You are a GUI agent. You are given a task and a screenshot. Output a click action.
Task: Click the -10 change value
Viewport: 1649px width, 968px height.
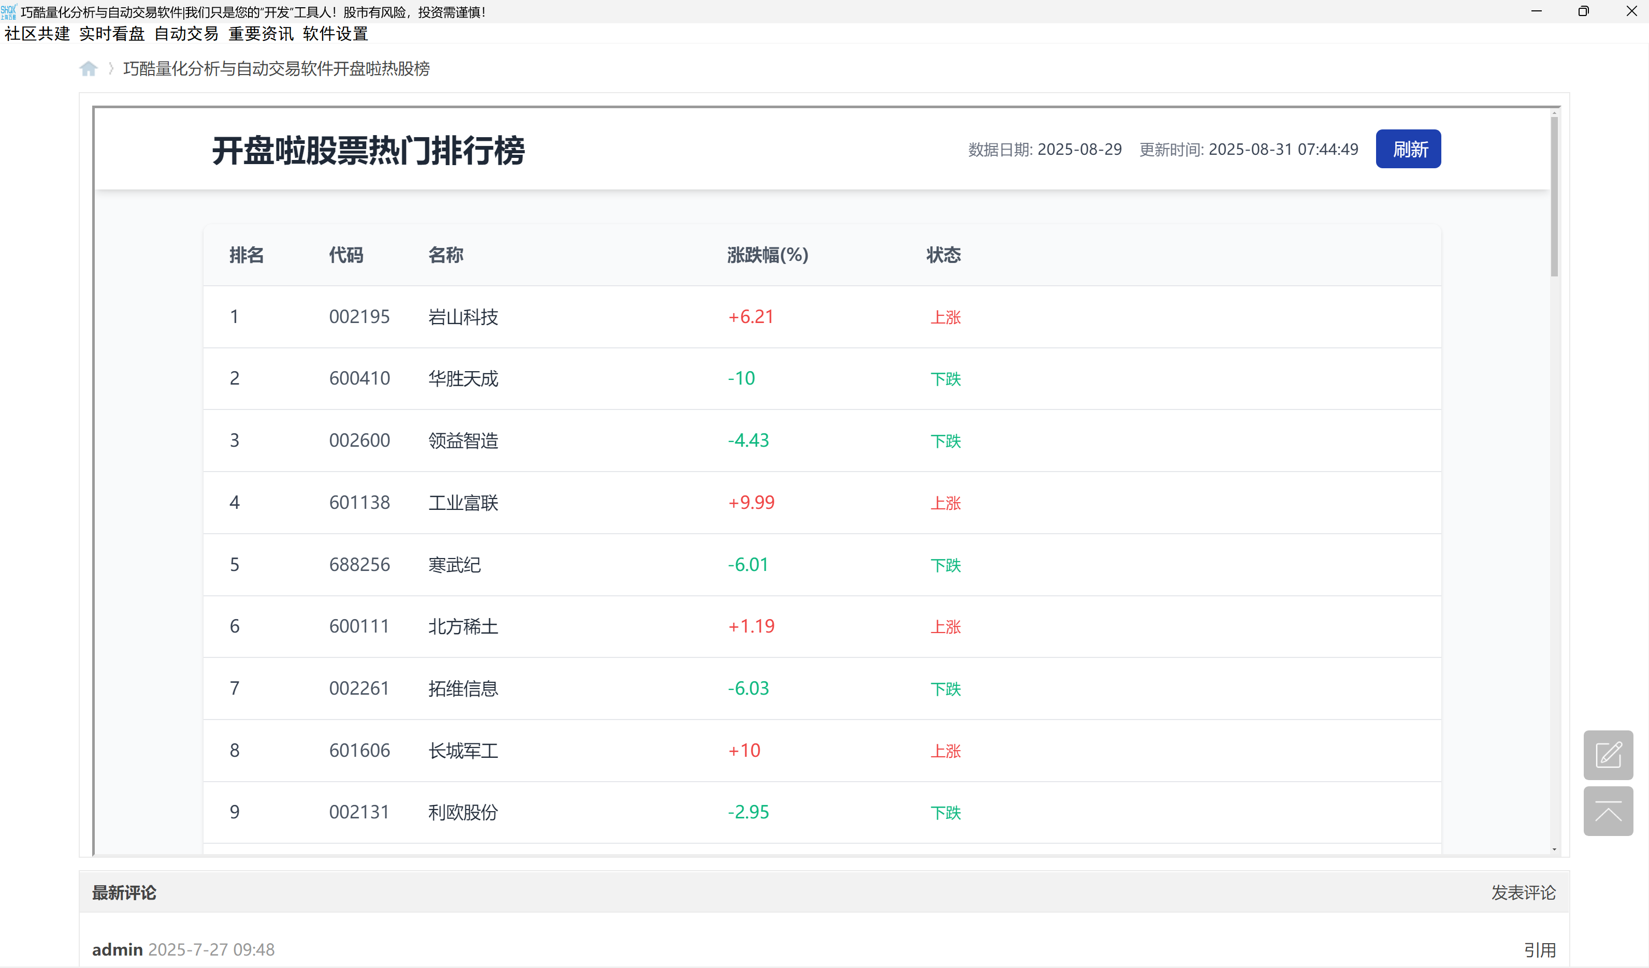[x=741, y=378]
